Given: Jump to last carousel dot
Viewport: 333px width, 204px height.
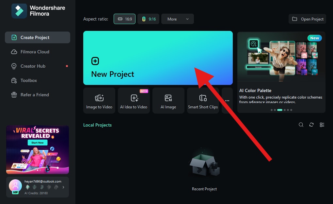Looking at the screenshot, I should [x=291, y=110].
